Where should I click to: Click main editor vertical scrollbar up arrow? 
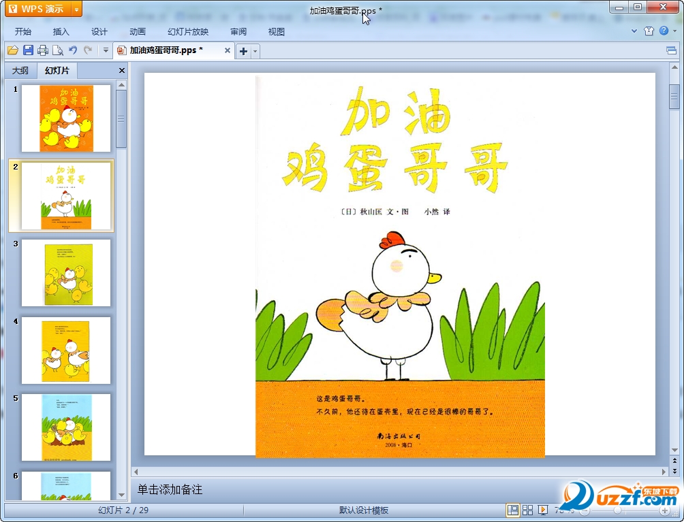pyautogui.click(x=674, y=67)
